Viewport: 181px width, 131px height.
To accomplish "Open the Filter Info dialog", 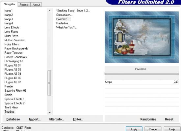I will (56, 119).
